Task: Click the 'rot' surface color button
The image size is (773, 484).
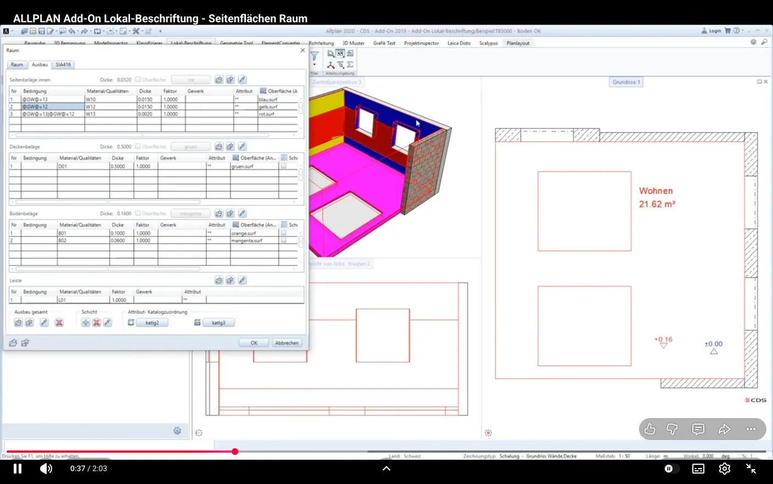Action: [191, 80]
